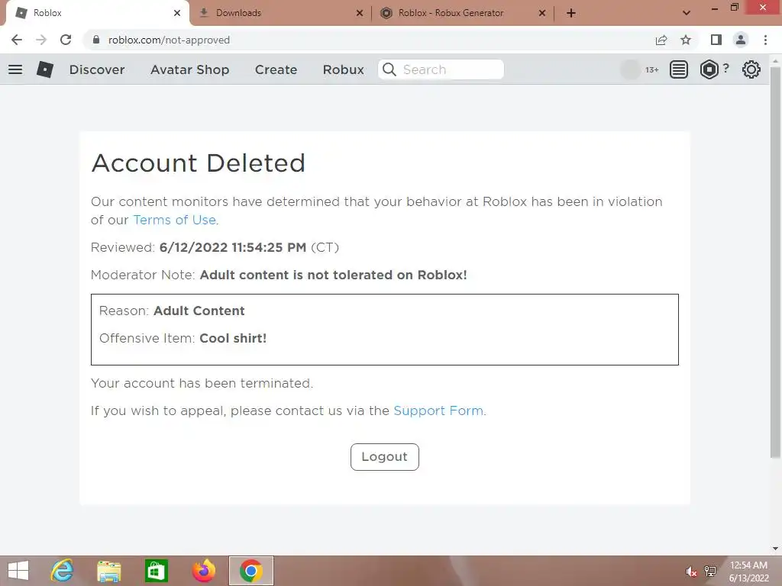Click into the Roblox Search field
The height and width of the screenshot is (586, 782).
tap(441, 69)
